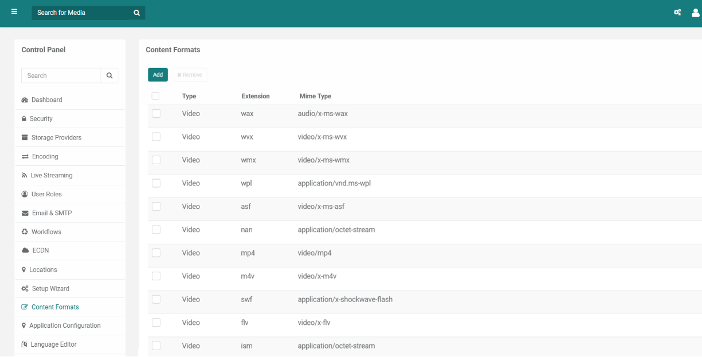Open the hamburger navigation menu
702x357 pixels.
pyautogui.click(x=14, y=12)
